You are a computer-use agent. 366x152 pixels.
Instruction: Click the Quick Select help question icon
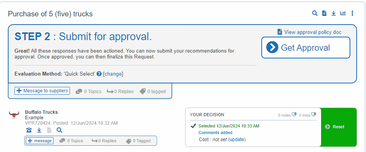coord(99,74)
